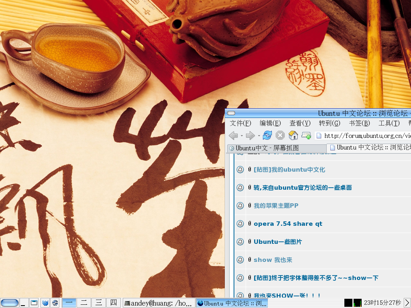411x308 pixels.
Task: Click topic status icon for show 我也来
Action: point(240,260)
